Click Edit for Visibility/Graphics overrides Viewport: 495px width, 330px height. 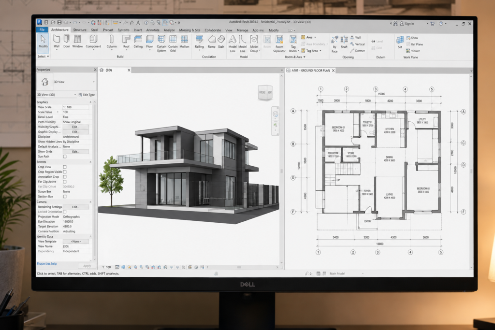click(75, 127)
